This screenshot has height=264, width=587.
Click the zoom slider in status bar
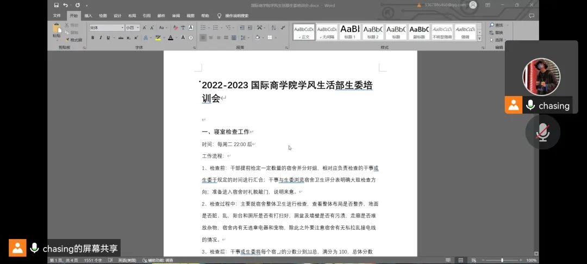[x=501, y=260]
